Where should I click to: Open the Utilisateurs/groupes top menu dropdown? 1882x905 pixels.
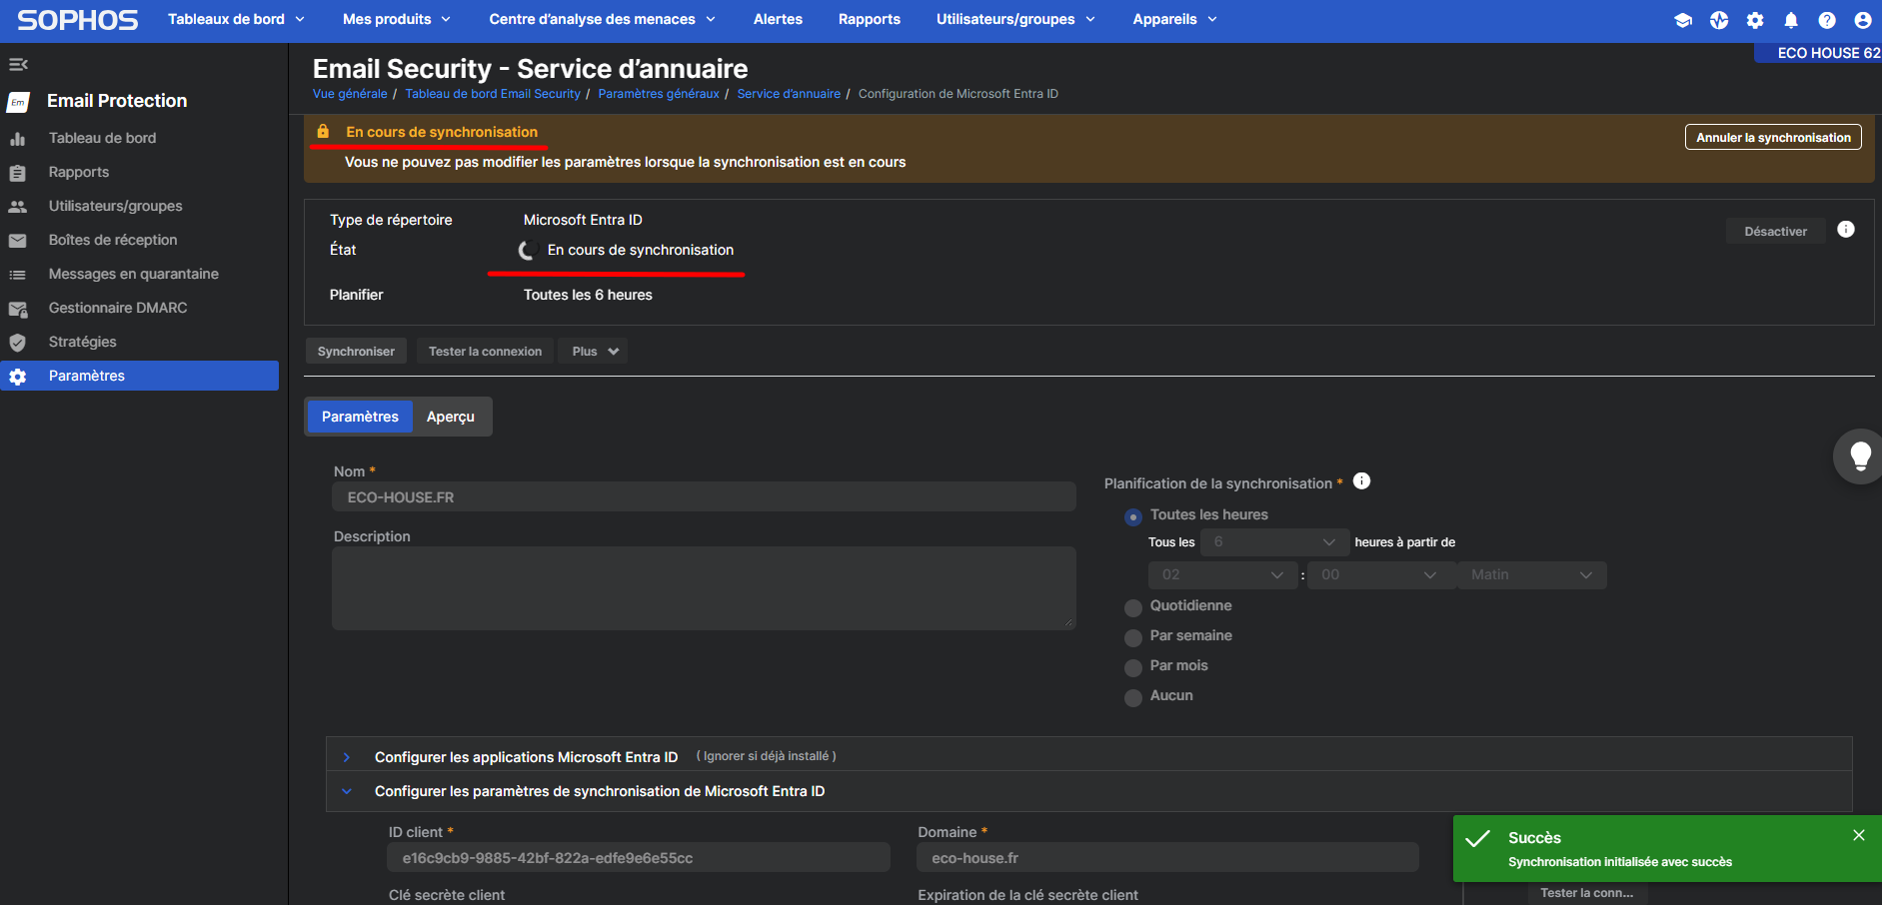[1015, 20]
